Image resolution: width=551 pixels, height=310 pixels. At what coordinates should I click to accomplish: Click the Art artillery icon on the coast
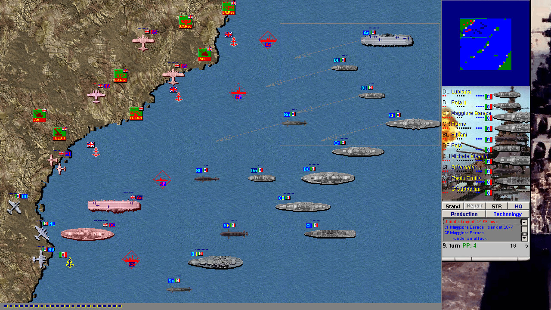204,55
